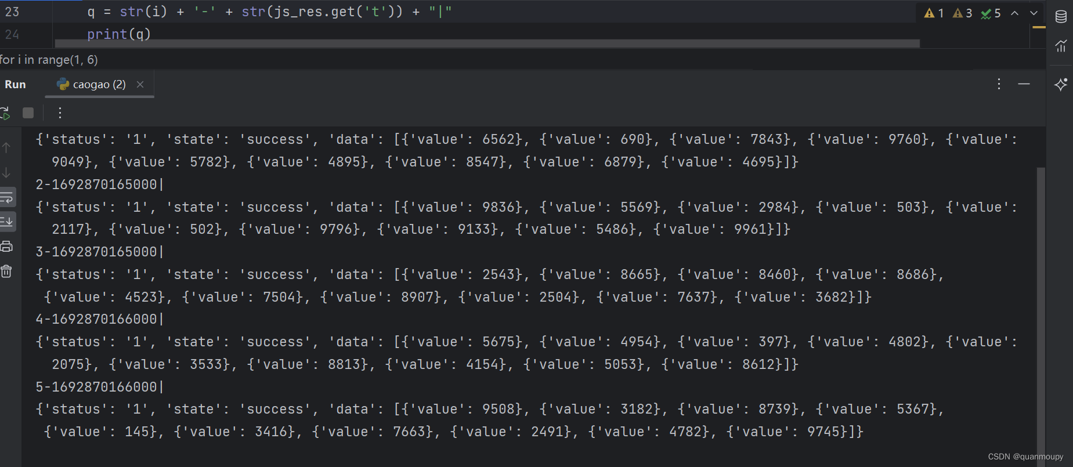Click output line '3-1692870165000|'
Viewport: 1073px width, 467px height.
(x=100, y=252)
